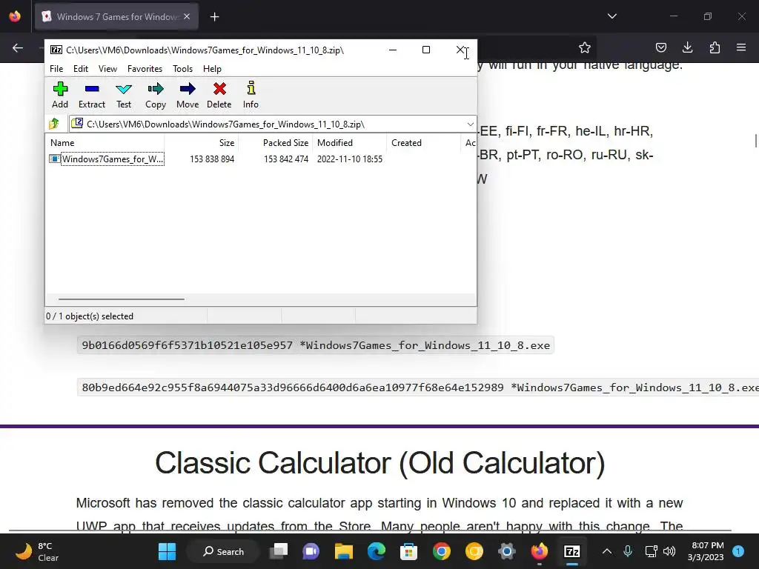This screenshot has width=759, height=569.
Task: Expand the list all tabs chevron
Action: [x=612, y=16]
